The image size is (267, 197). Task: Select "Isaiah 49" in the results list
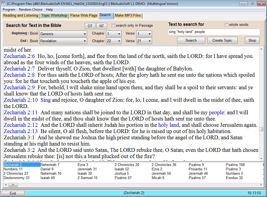coord(47,178)
